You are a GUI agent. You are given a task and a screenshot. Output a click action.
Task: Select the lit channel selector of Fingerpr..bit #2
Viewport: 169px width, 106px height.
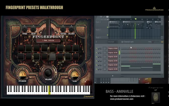(x=119, y=53)
